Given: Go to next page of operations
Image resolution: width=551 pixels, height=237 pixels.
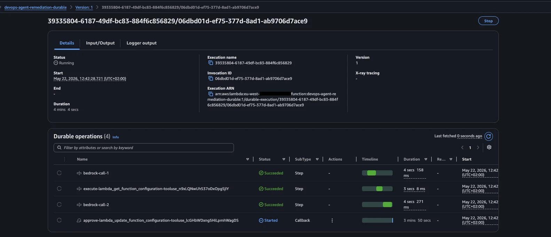Looking at the screenshot, I should point(478,148).
